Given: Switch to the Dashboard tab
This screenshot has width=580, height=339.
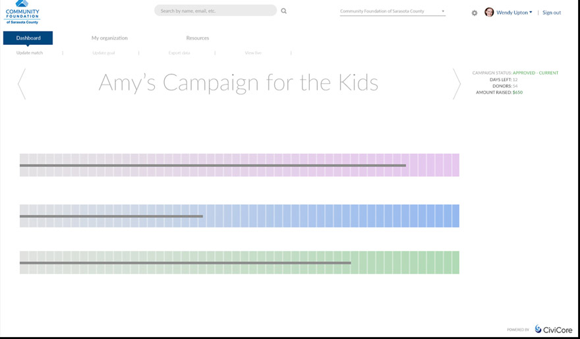Looking at the screenshot, I should [x=28, y=38].
